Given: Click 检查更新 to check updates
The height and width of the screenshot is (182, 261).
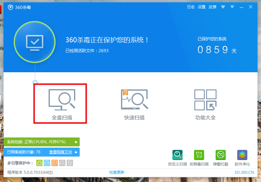Looking at the screenshot, I should [x=117, y=172].
